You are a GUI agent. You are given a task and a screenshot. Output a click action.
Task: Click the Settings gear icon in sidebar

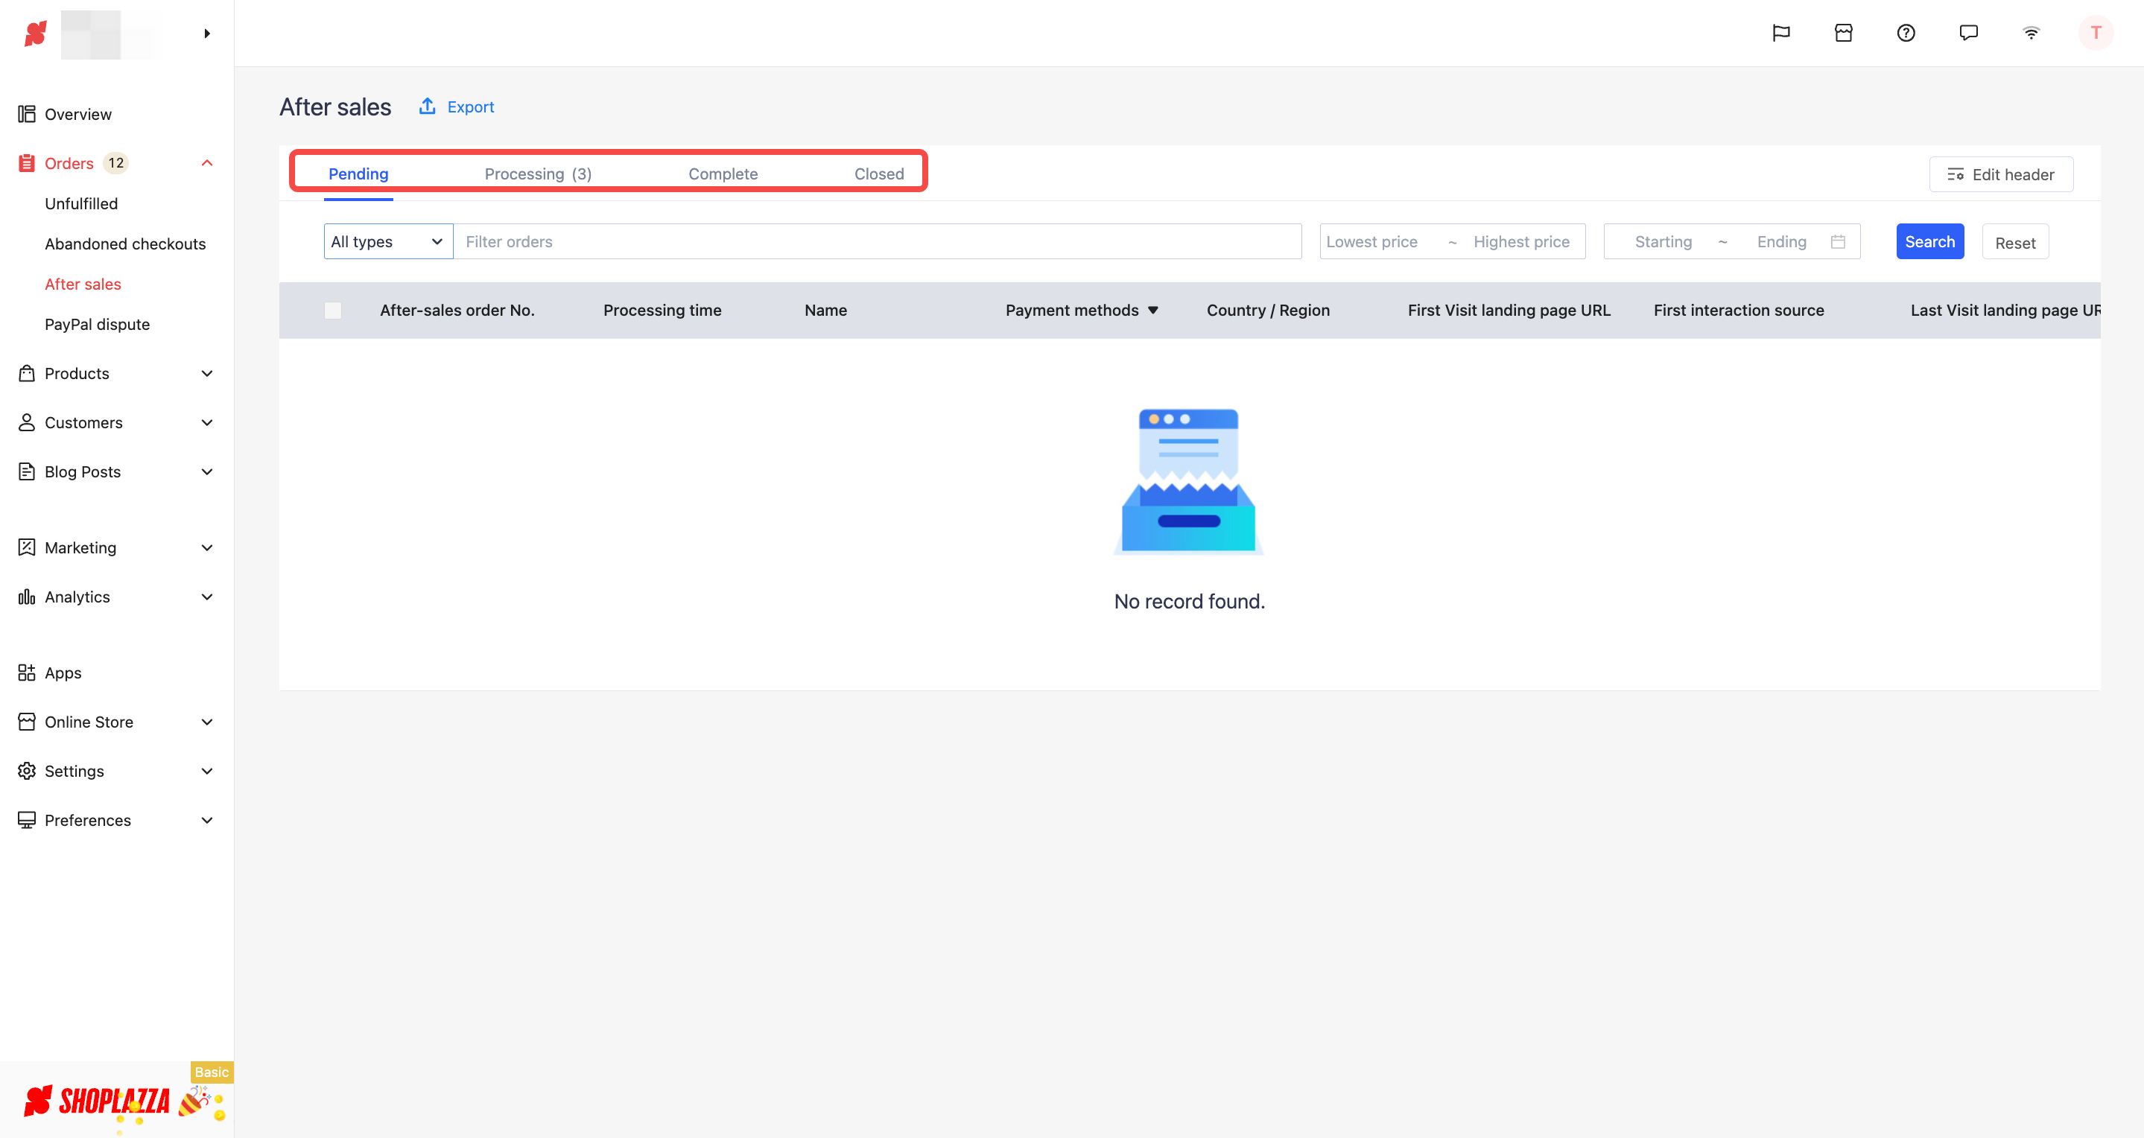click(27, 770)
